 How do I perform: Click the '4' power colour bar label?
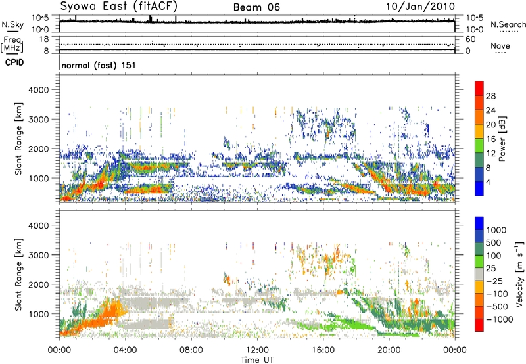coord(488,182)
